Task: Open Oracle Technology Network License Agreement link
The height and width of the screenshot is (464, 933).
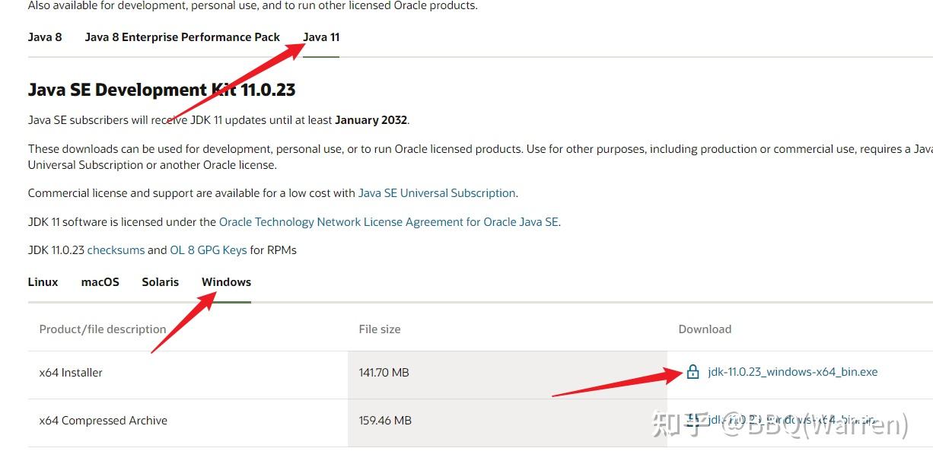Action: click(389, 222)
